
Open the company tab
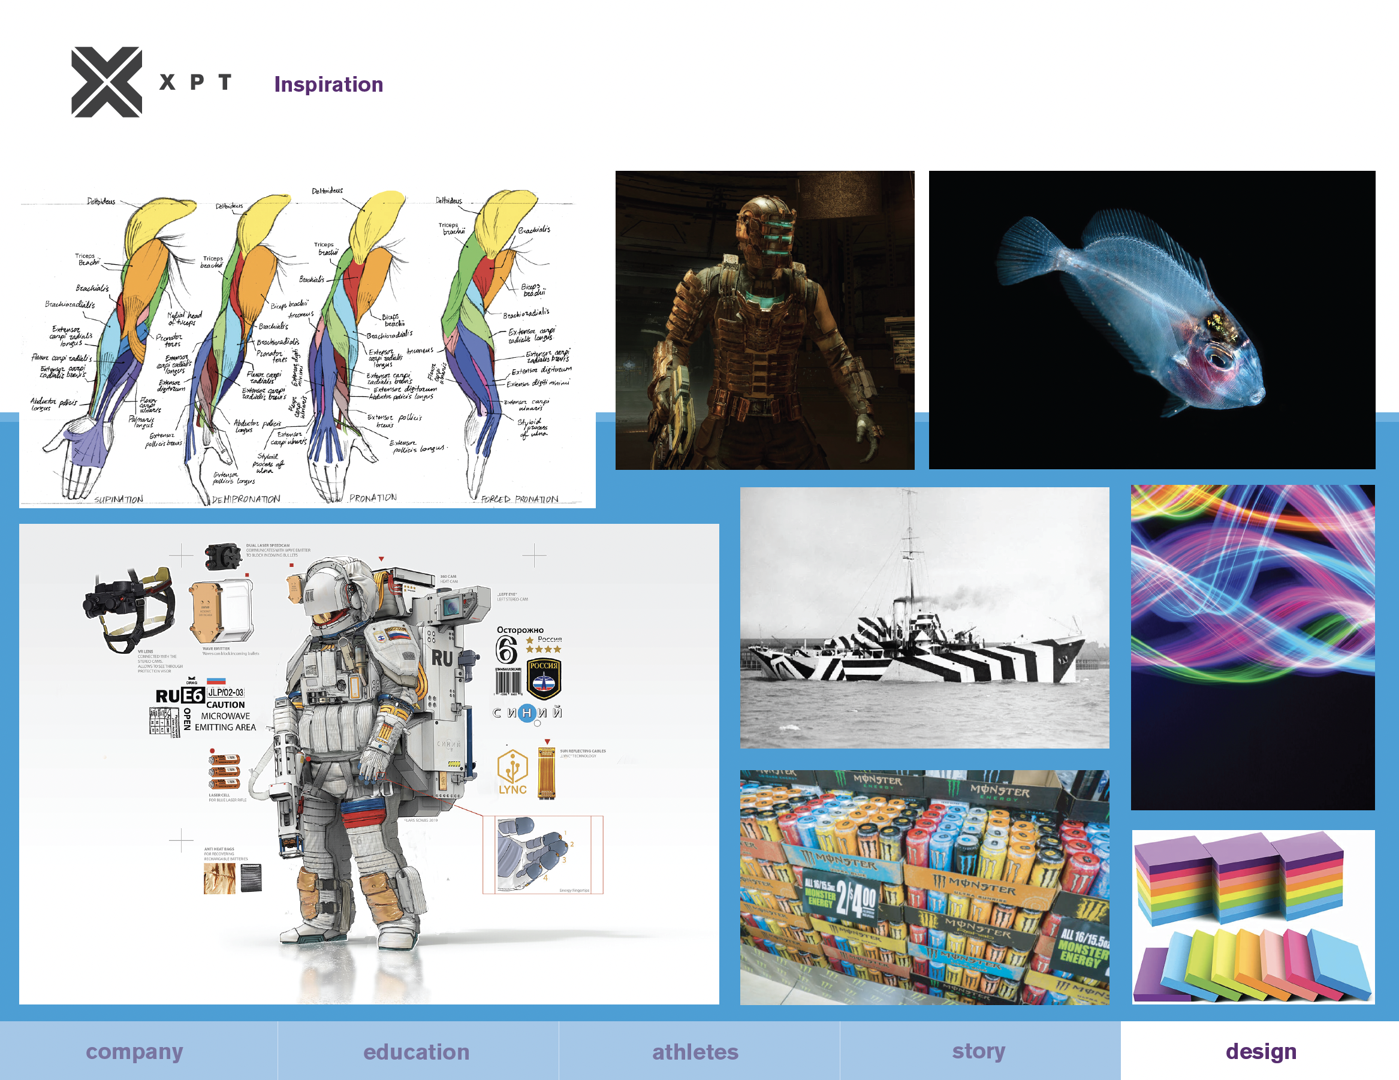click(134, 1051)
